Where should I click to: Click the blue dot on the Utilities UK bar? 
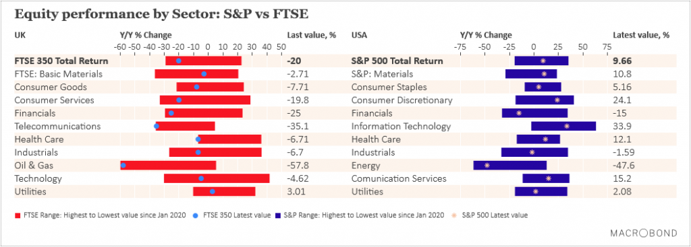[213, 192]
